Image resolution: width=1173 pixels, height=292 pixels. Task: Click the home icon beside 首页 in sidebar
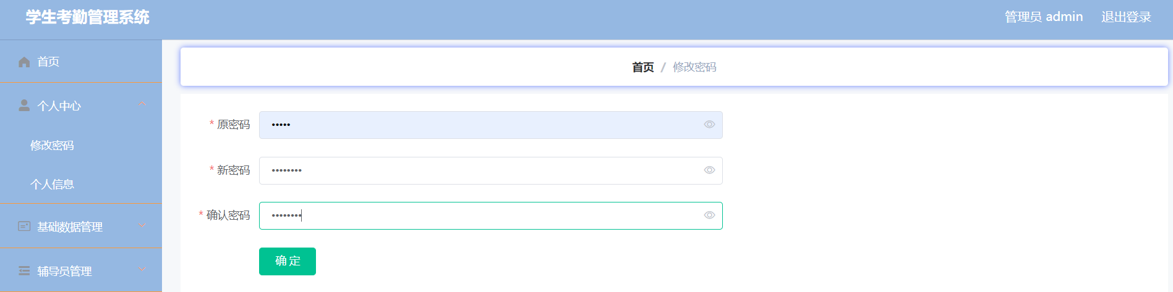(24, 62)
